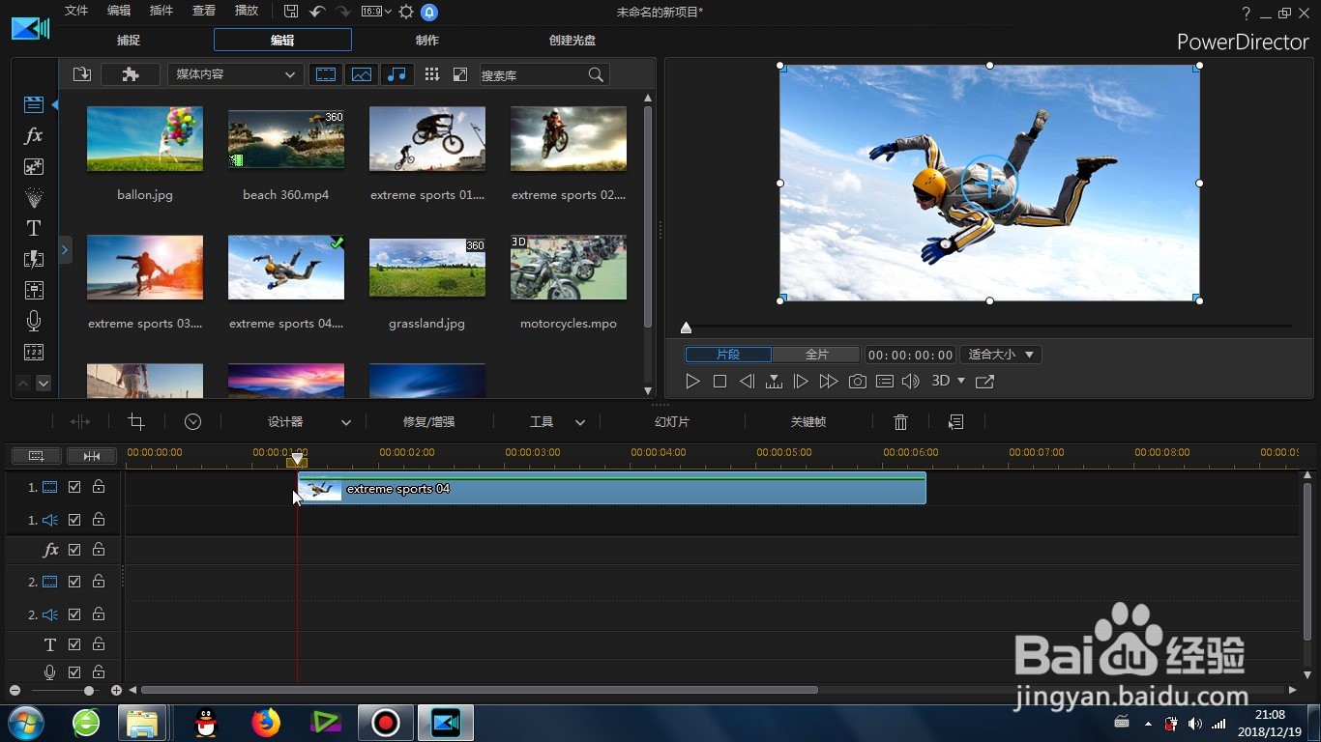Click the fast forward button

[829, 382]
